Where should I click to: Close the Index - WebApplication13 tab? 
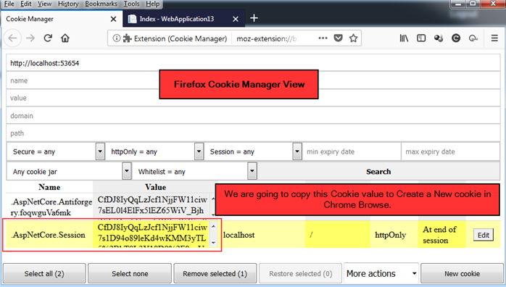point(236,19)
